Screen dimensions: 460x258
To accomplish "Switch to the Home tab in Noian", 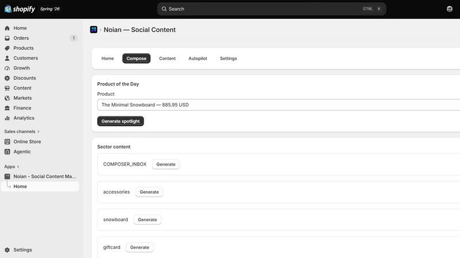I will (x=108, y=58).
